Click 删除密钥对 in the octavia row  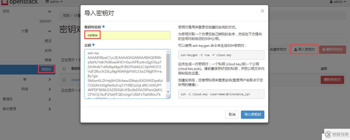pos(332,80)
